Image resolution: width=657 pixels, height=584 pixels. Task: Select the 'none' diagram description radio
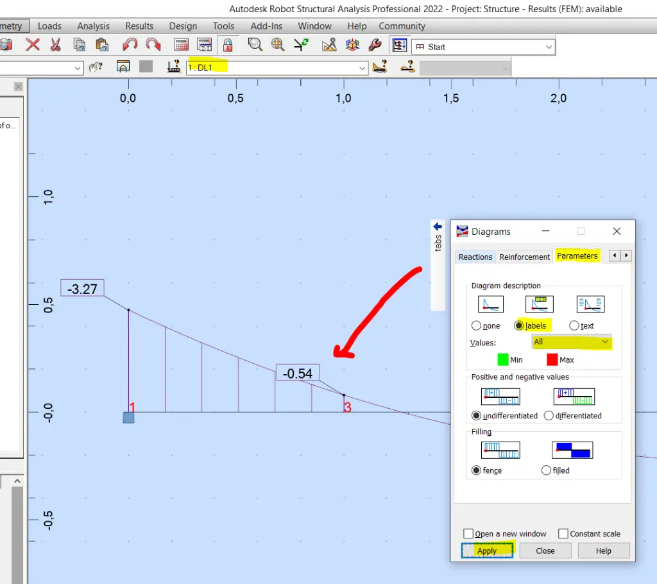(476, 326)
